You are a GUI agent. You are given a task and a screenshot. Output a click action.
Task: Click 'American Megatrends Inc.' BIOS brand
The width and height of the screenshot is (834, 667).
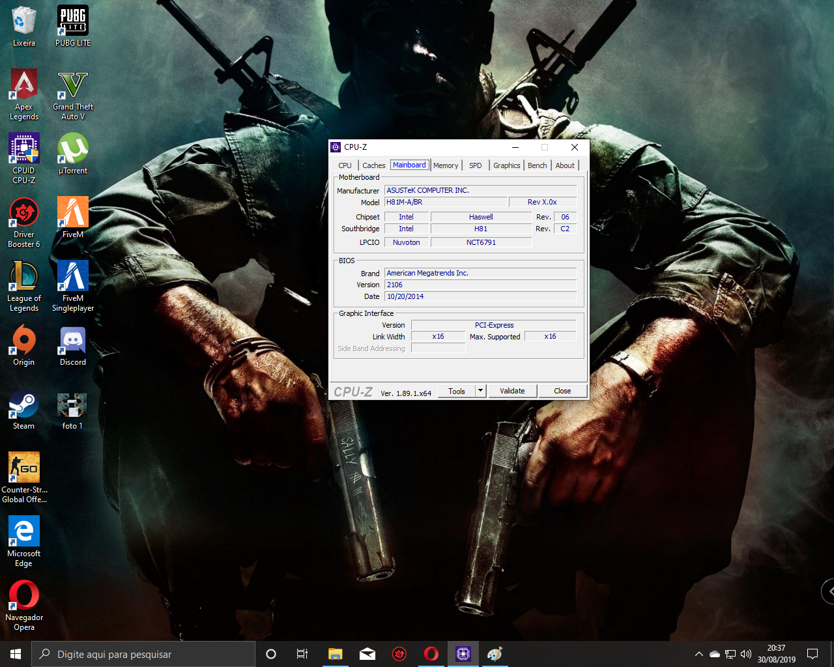[x=481, y=273]
